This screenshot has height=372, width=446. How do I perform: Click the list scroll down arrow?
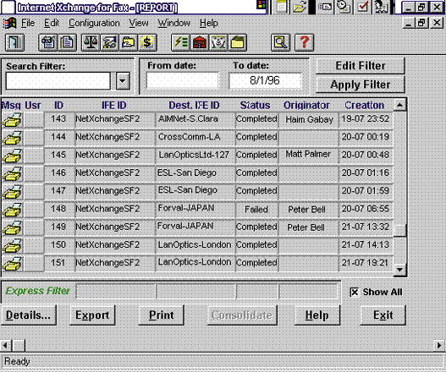(400, 270)
